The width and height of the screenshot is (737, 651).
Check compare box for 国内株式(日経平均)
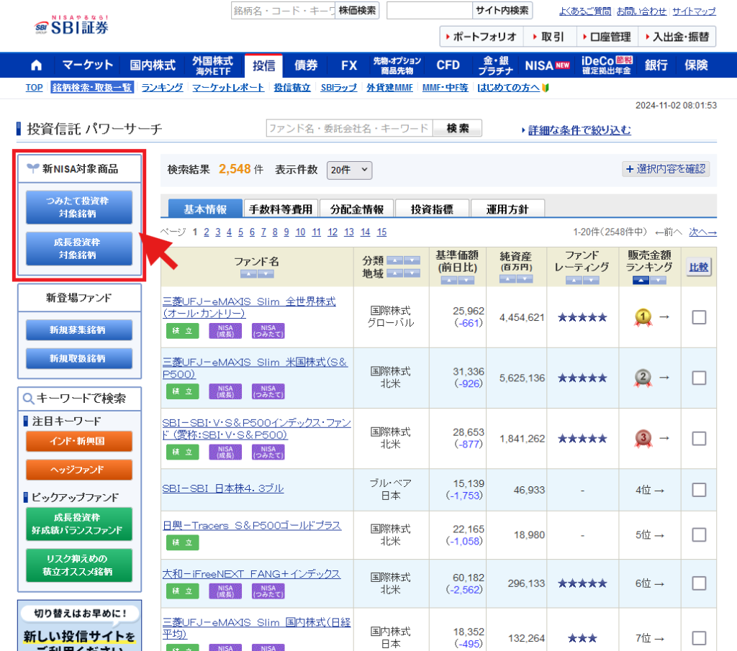699,638
